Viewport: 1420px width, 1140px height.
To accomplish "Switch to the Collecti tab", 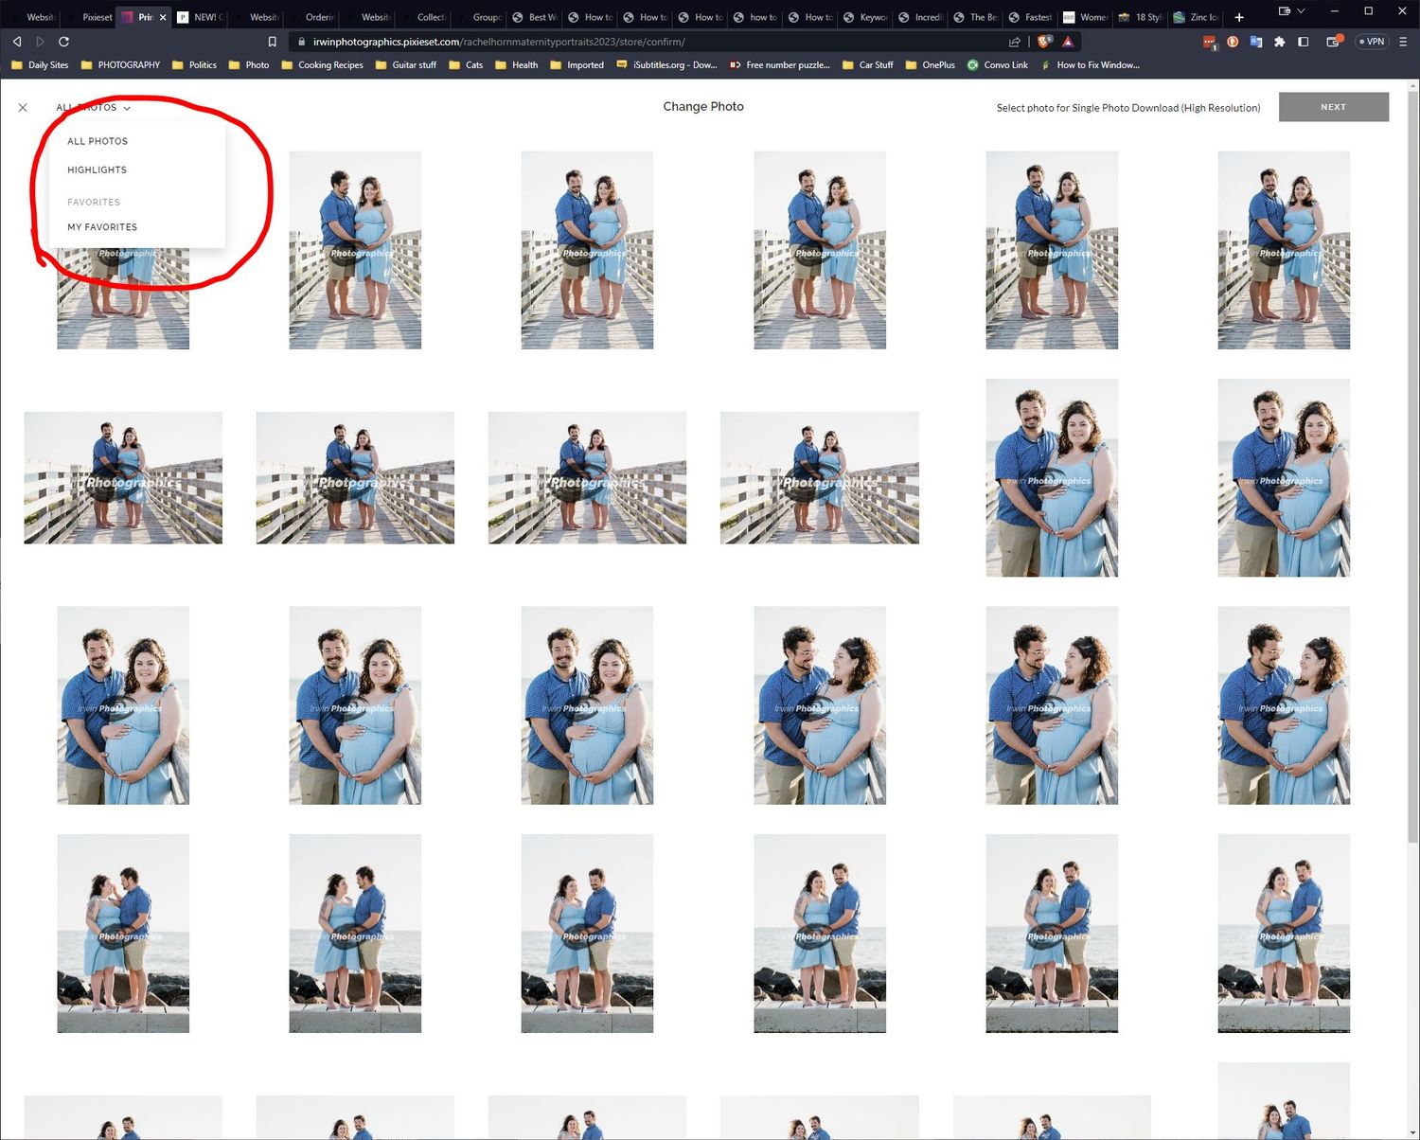I will click(x=423, y=17).
